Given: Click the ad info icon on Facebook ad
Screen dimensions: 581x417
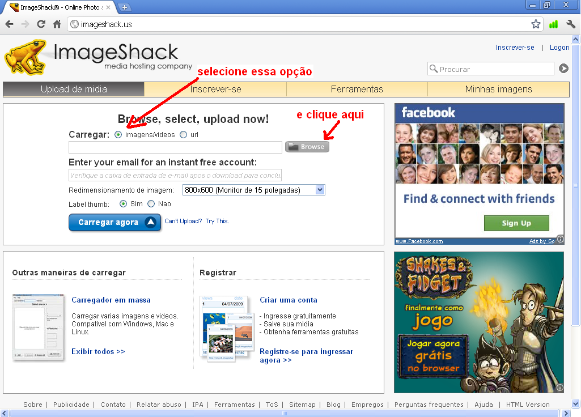Looking at the screenshot, I should pos(561,239).
